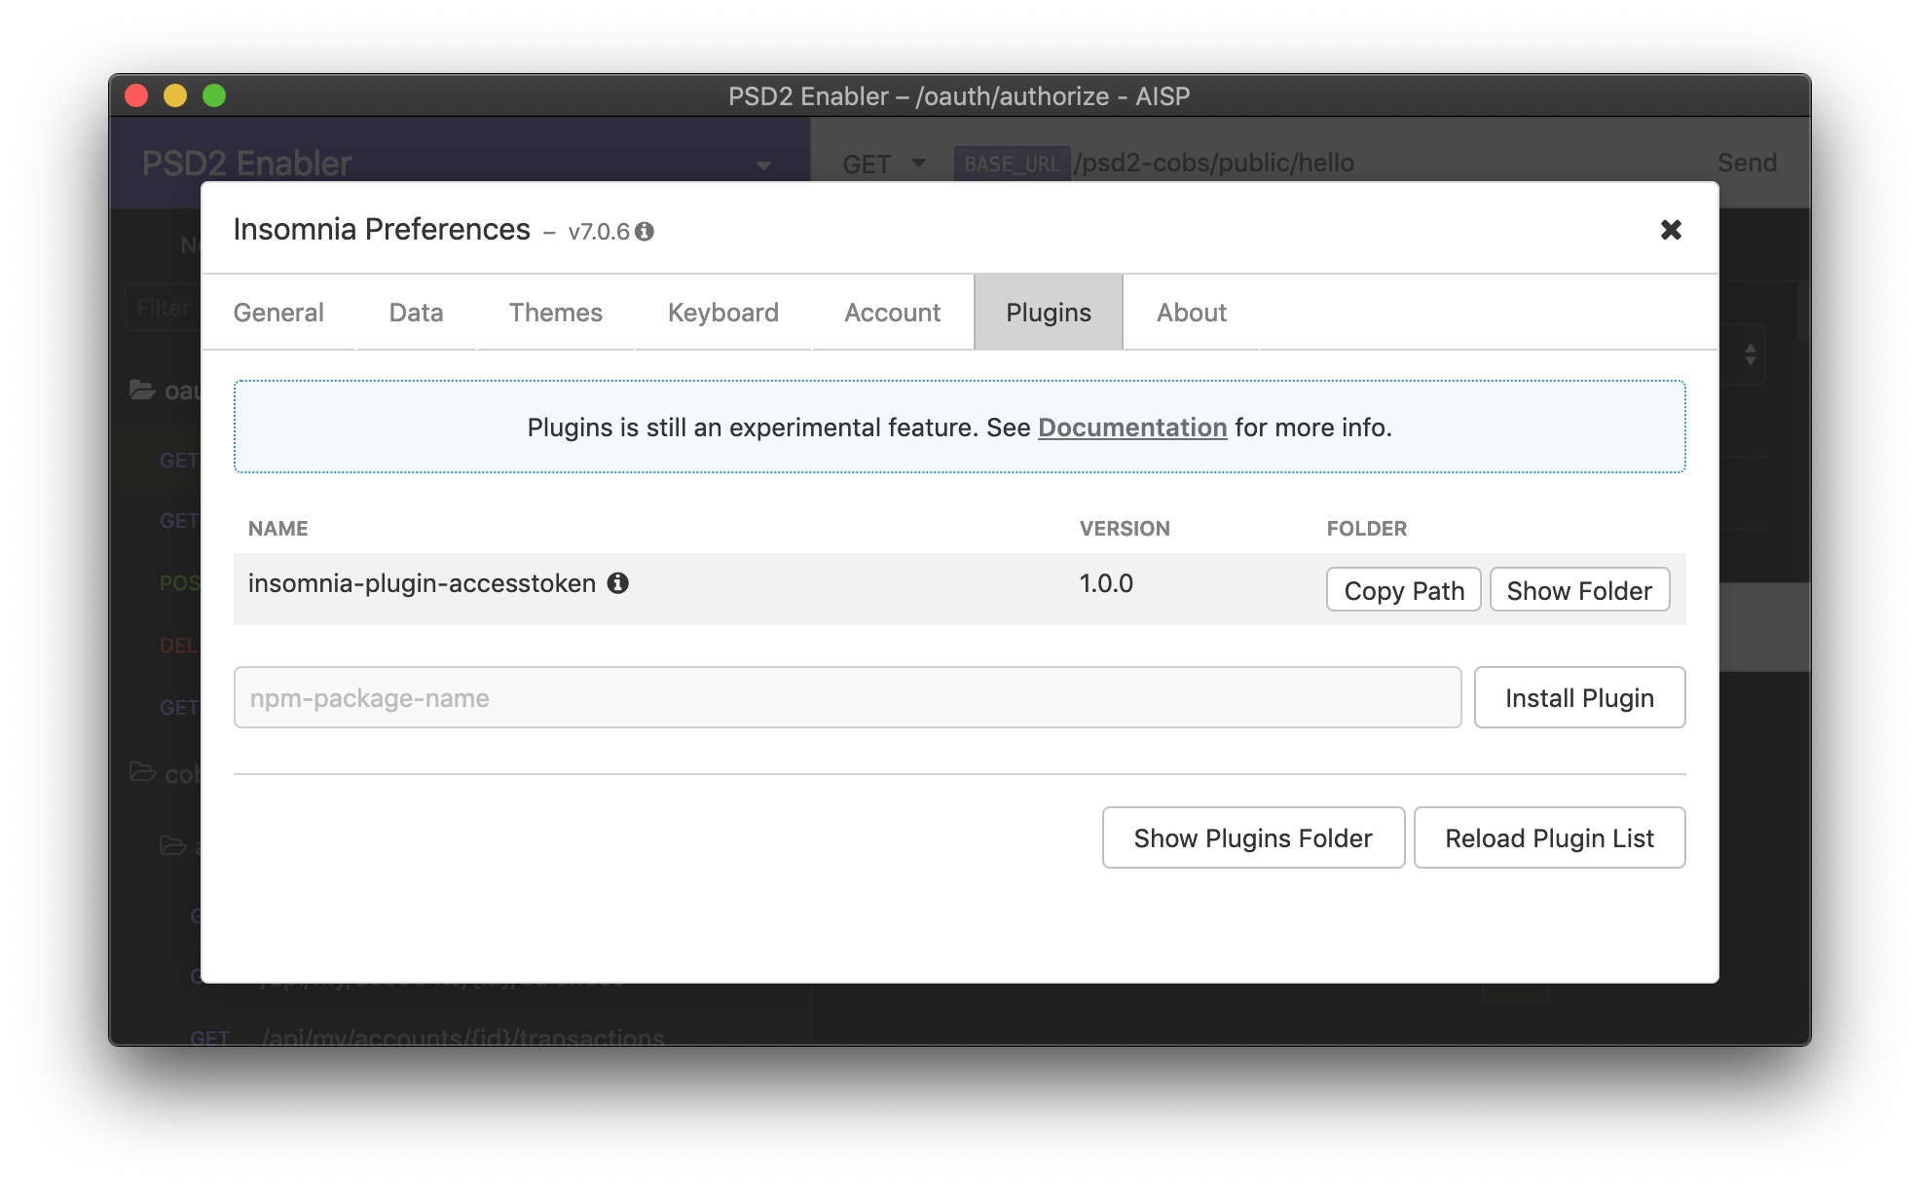This screenshot has height=1190, width=1920.
Task: Click the info icon next to insomnia-plugin-accesstoken
Action: (x=618, y=582)
